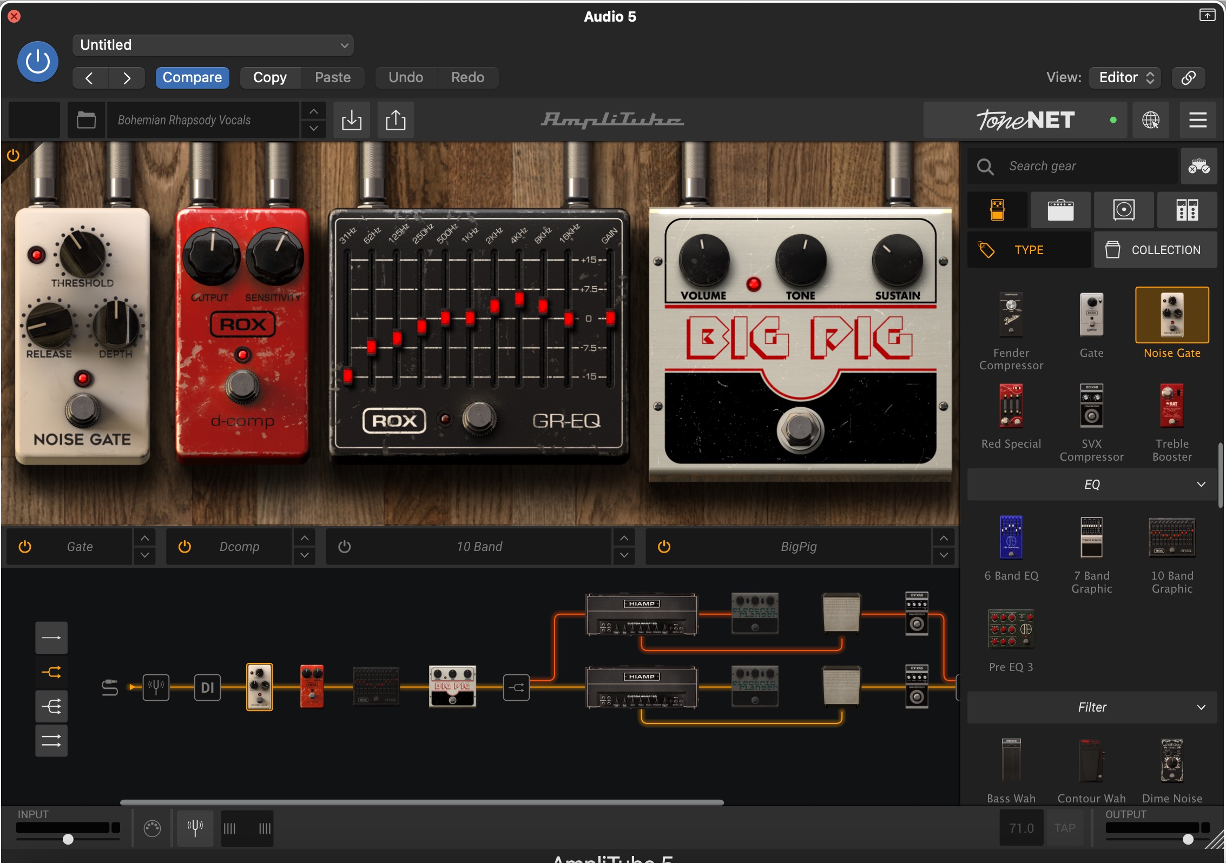Open the hamburger main menu
Viewport: 1226px width, 863px height.
(1198, 120)
